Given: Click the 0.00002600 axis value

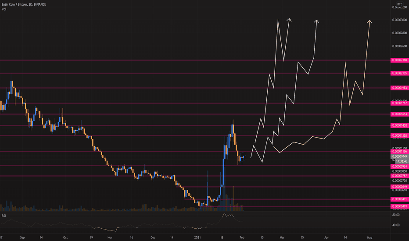Looking at the screenshot, I should pos(399,46).
